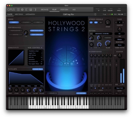Toggle the Mid microphone loaded indicator
This screenshot has height=118, width=133.
tap(103, 88)
